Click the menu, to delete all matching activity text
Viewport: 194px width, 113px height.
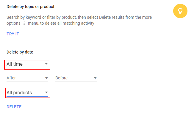tap(61, 23)
